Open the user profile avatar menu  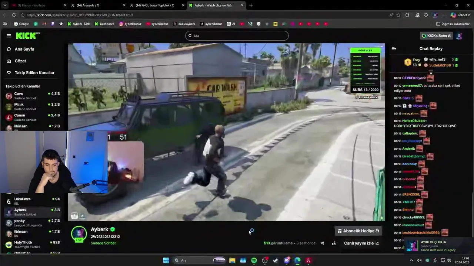[459, 36]
